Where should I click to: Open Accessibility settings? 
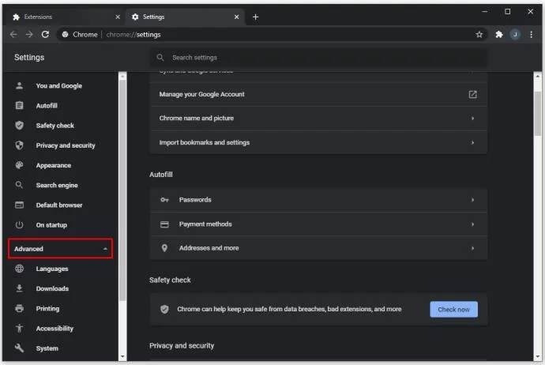point(54,329)
